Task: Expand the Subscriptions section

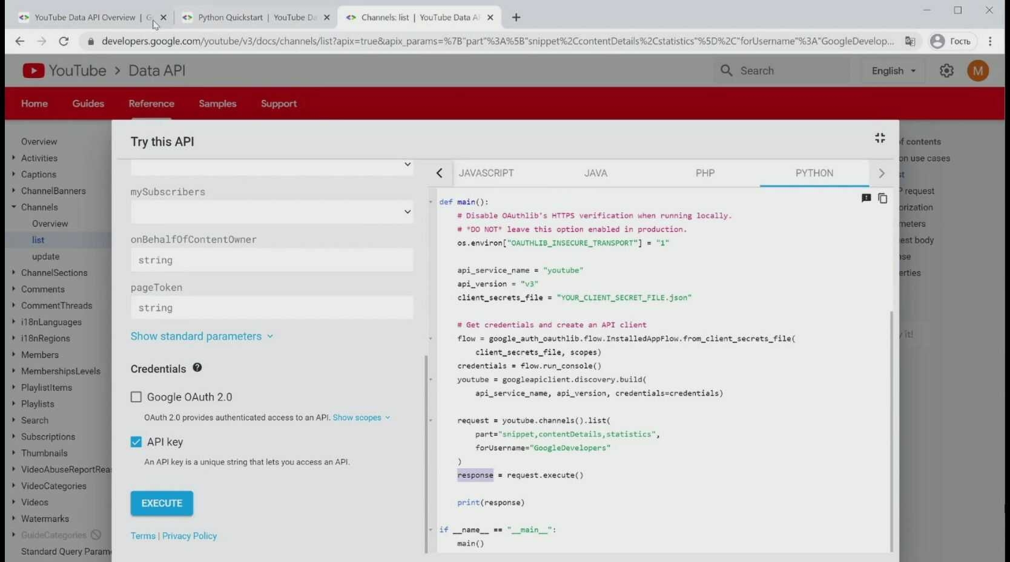Action: [x=13, y=436]
